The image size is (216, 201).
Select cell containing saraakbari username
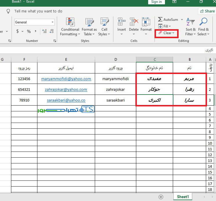pyautogui.click(x=116, y=100)
